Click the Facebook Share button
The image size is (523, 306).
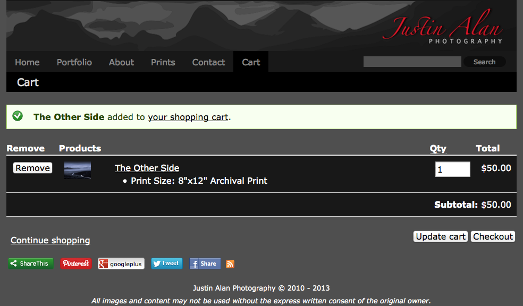coord(205,263)
